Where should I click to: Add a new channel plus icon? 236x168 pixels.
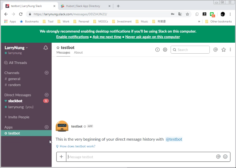(x=47, y=73)
